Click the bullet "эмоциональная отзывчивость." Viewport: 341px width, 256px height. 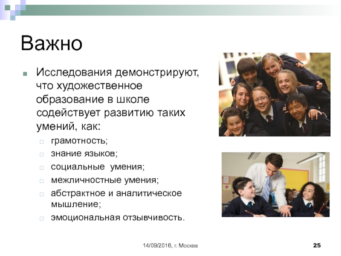coord(118,218)
